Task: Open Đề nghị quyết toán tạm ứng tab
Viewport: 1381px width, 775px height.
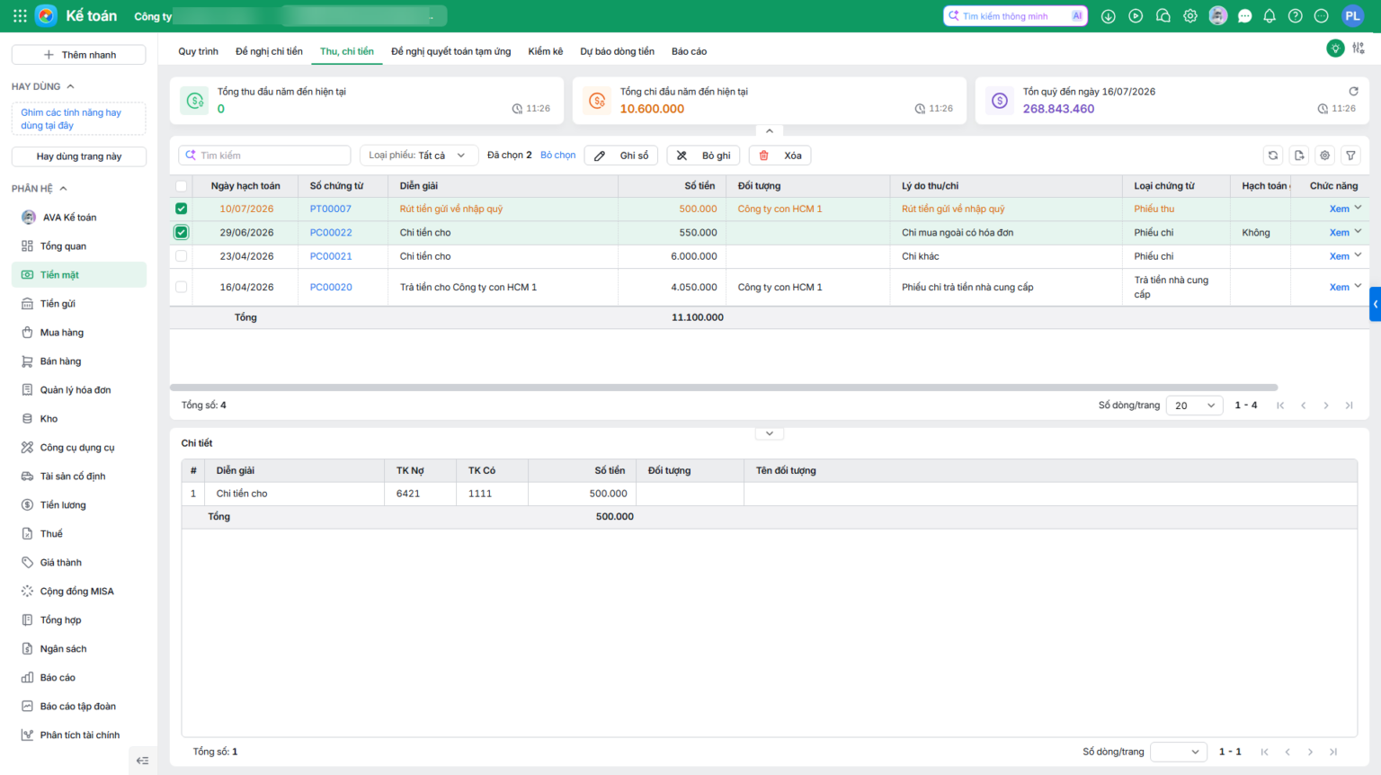Action: (x=450, y=51)
